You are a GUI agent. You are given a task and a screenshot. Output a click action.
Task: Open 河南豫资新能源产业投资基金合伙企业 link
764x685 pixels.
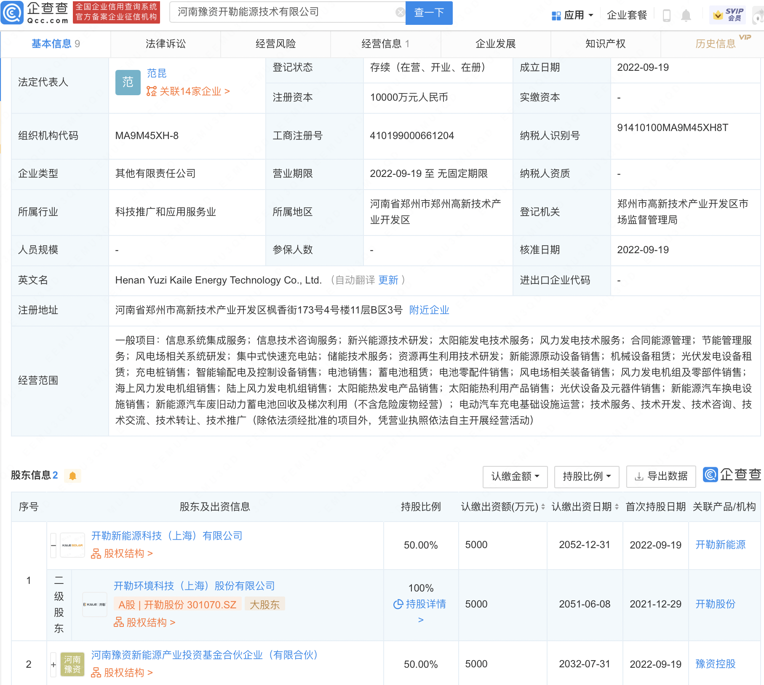pos(205,655)
